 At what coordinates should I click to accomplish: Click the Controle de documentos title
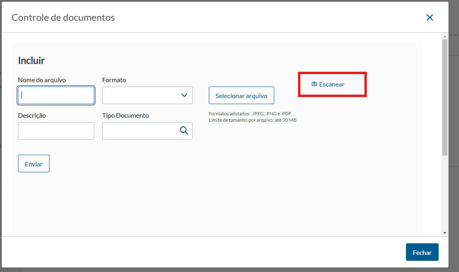coord(63,18)
